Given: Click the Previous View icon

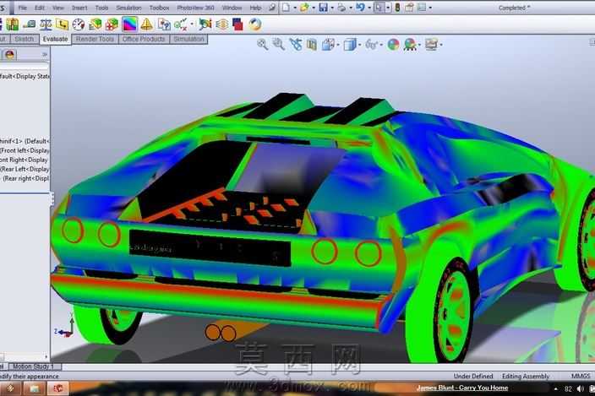Looking at the screenshot, I should coord(296,45).
